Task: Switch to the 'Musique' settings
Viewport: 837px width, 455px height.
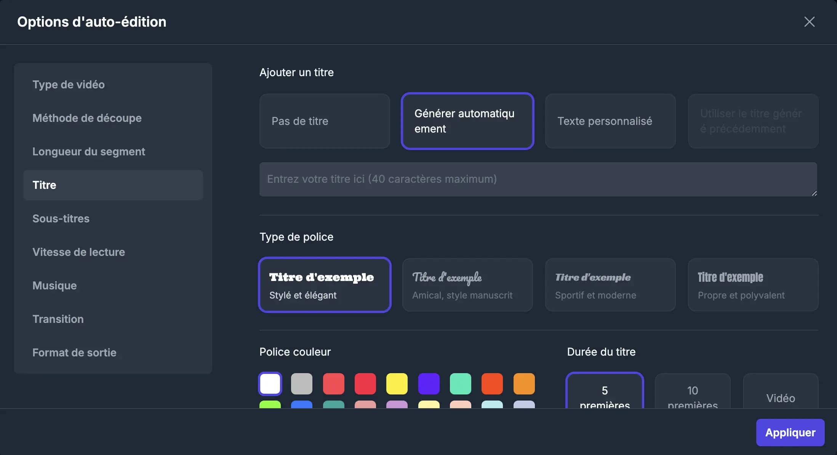Action: tap(54, 286)
